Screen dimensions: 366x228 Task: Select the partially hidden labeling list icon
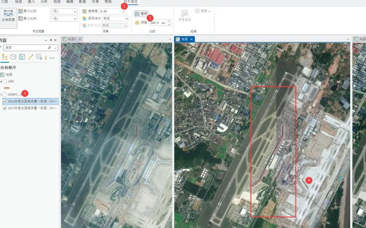pyautogui.click(x=46, y=57)
